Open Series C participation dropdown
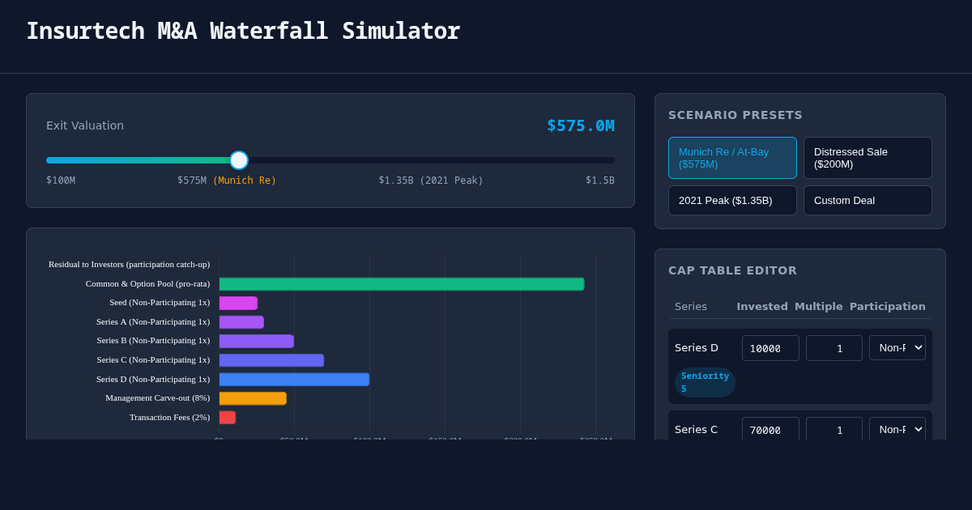The height and width of the screenshot is (510, 972). point(897,429)
